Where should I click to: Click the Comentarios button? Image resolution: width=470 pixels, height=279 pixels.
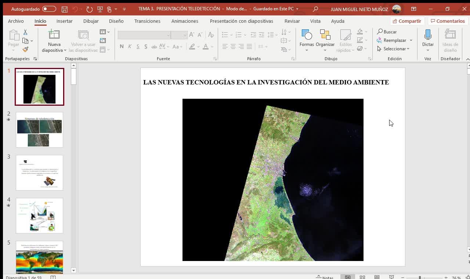click(448, 21)
